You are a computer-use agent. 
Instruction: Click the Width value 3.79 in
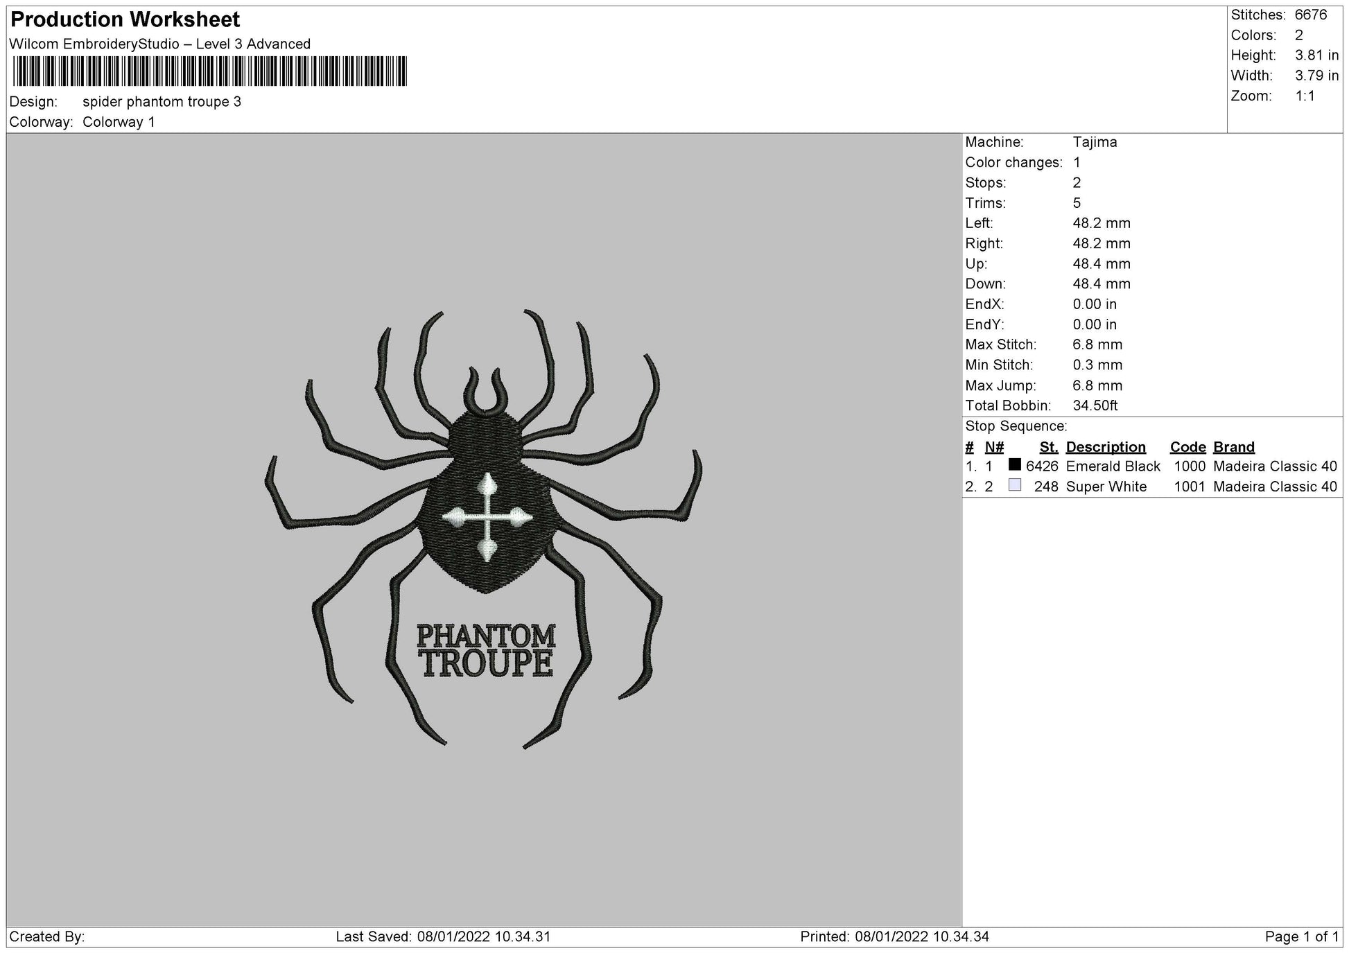1317,76
